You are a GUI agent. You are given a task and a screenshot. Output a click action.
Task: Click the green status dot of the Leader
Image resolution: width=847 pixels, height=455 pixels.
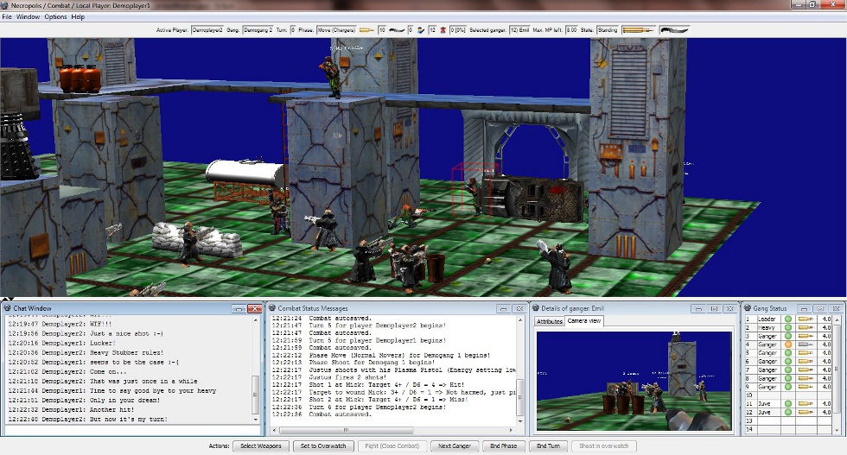[x=788, y=319]
